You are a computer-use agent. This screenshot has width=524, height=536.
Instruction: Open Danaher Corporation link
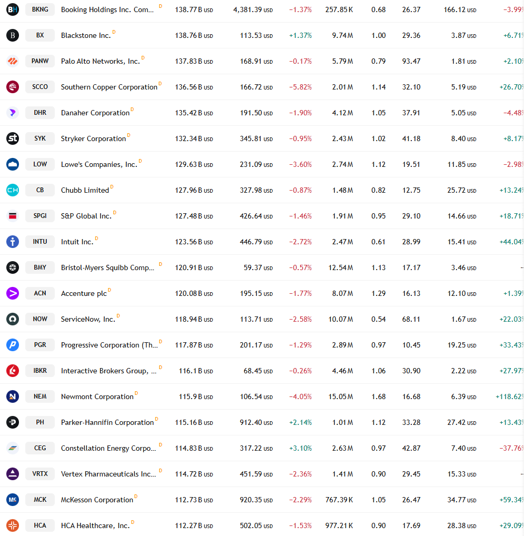95,113
